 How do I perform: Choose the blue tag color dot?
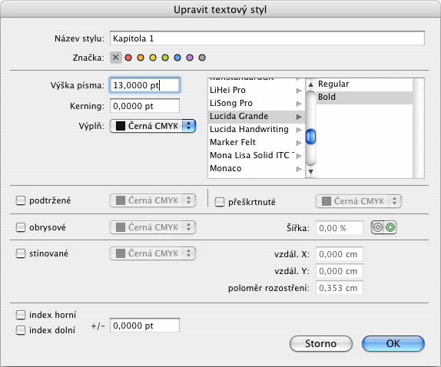pos(177,58)
